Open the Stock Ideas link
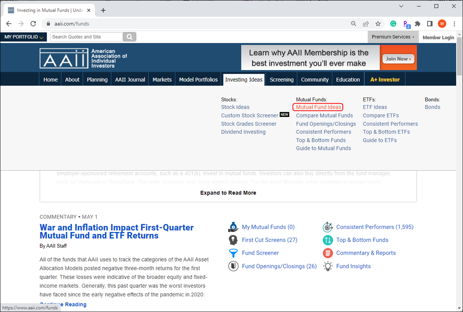Viewport: 463px width, 312px height. [235, 107]
